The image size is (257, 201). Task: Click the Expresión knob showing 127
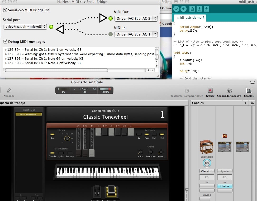[x=207, y=163]
